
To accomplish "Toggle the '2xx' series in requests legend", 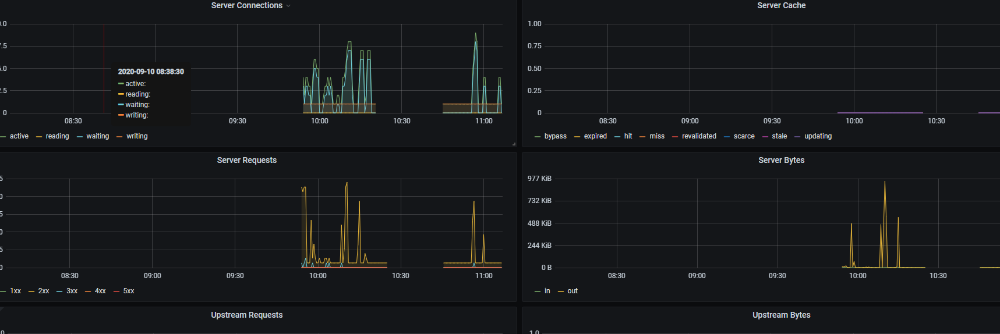I will (44, 291).
